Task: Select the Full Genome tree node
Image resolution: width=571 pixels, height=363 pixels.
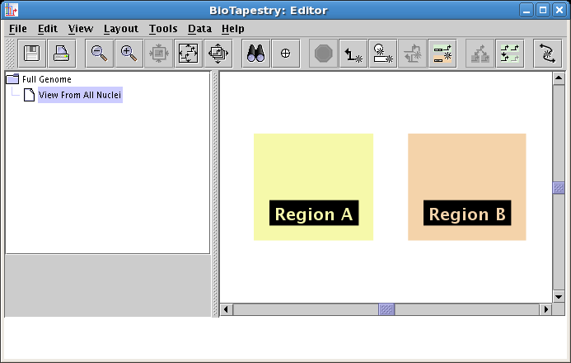Action: (46, 79)
